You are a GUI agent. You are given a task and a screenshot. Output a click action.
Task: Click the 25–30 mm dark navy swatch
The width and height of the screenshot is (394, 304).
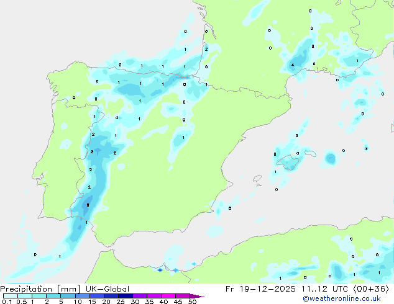[x=125, y=296]
